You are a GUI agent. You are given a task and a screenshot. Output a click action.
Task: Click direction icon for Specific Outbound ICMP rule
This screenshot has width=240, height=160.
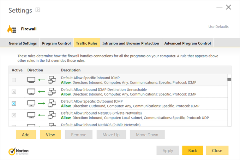[42, 104]
